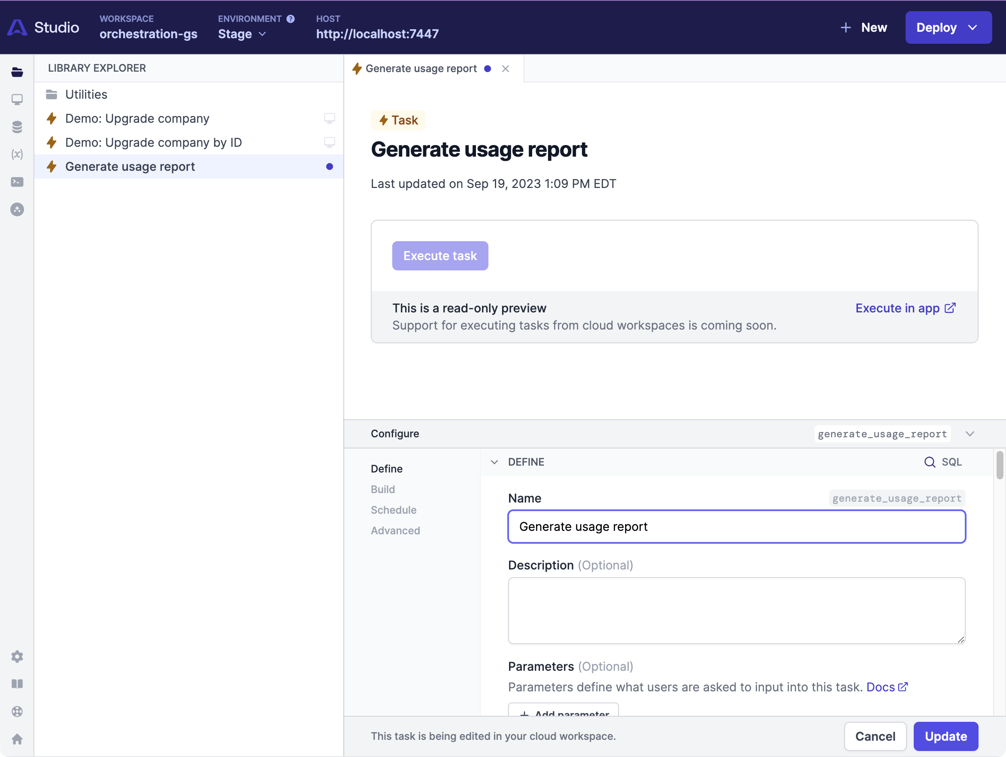The height and width of the screenshot is (757, 1006).
Task: Open the Library explorer folder icon
Action: pyautogui.click(x=17, y=72)
